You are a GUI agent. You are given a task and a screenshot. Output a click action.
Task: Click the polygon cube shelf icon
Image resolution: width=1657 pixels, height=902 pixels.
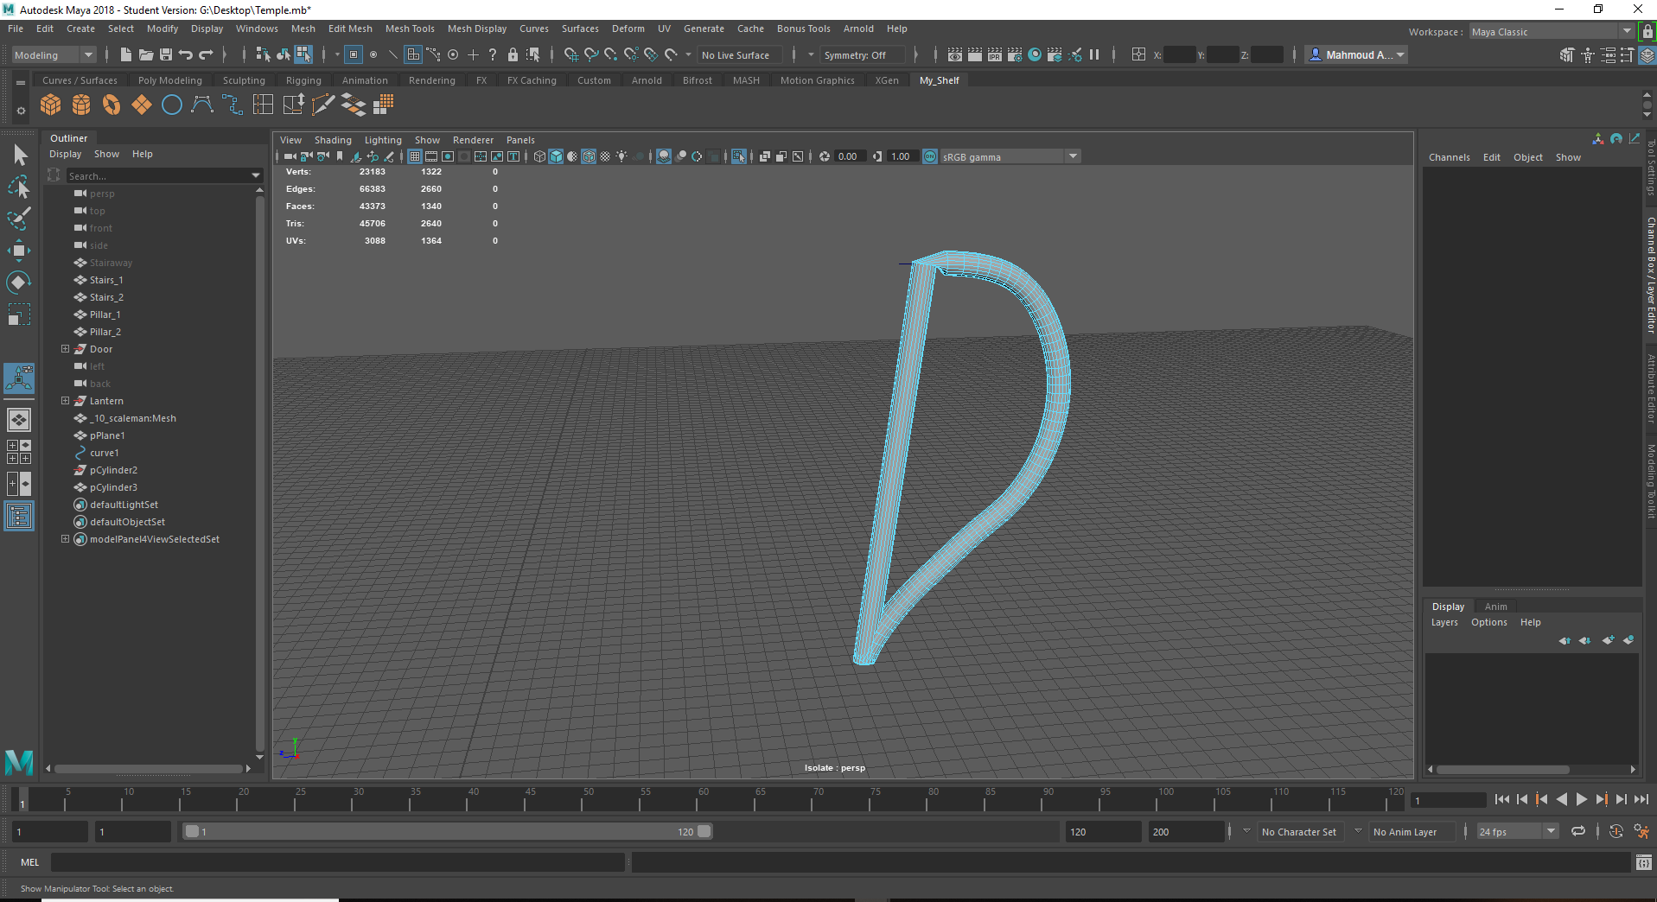pos(51,105)
